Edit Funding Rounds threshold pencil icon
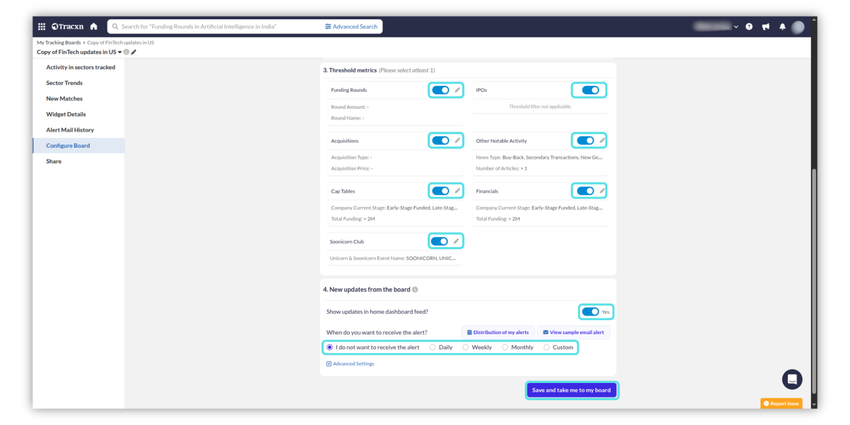This screenshot has height=425, width=850. tap(457, 90)
